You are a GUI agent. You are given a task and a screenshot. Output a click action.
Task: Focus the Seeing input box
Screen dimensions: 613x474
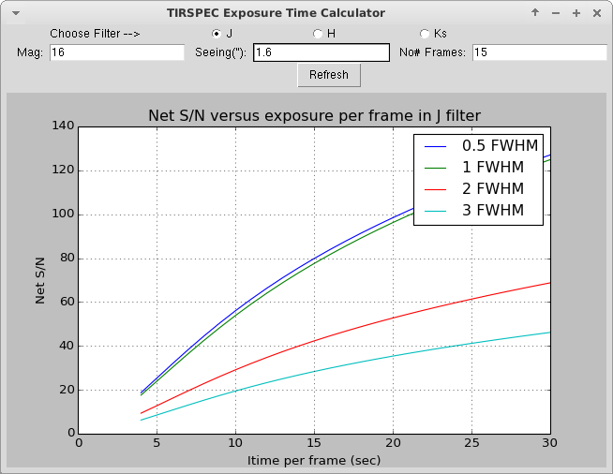(x=321, y=52)
